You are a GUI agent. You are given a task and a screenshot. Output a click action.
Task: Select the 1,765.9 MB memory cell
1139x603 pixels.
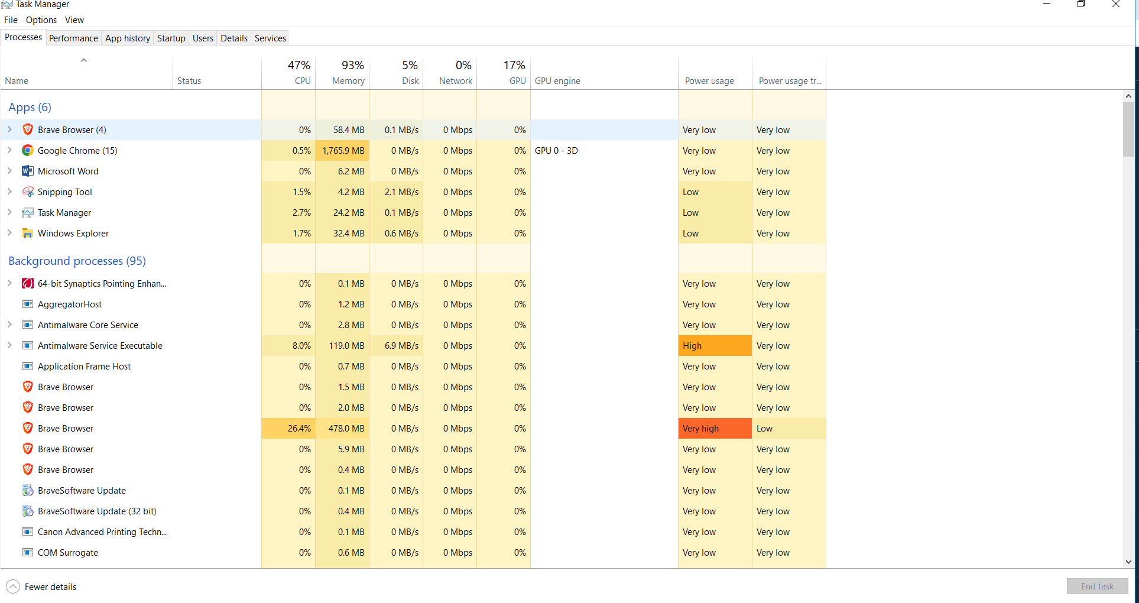[x=342, y=150]
